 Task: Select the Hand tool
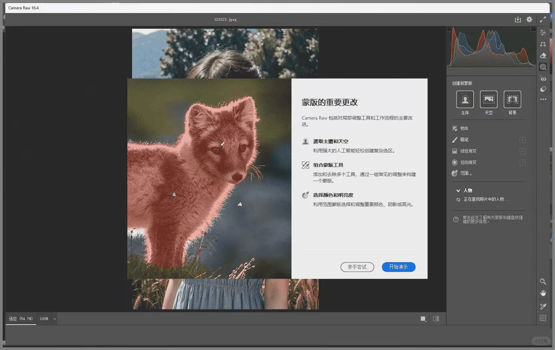pyautogui.click(x=543, y=293)
